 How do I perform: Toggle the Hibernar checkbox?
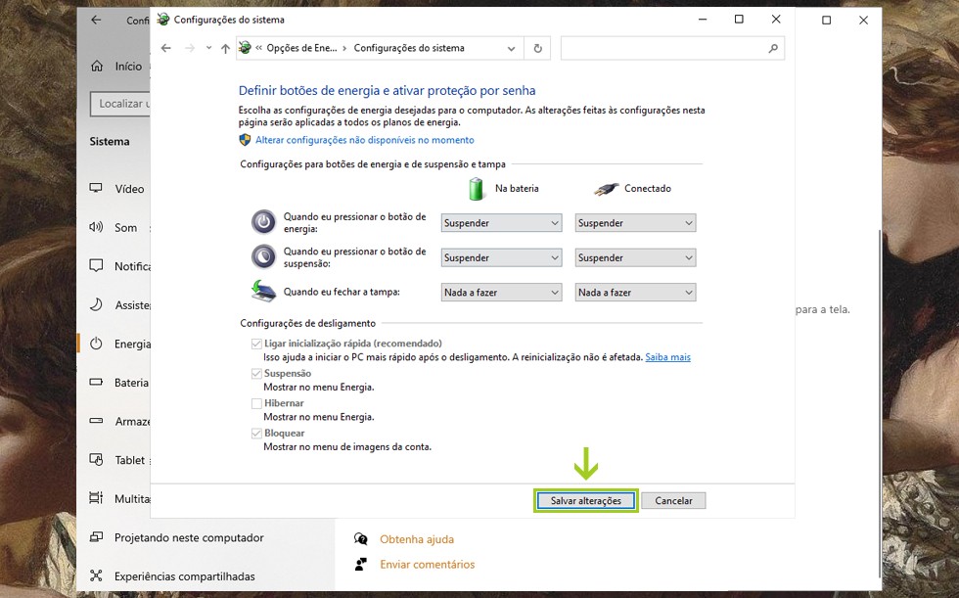(x=256, y=403)
